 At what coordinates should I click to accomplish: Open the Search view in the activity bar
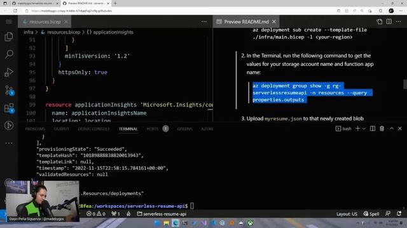point(9,54)
